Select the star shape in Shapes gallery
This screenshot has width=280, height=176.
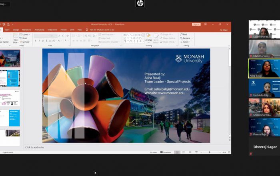tap(140, 41)
